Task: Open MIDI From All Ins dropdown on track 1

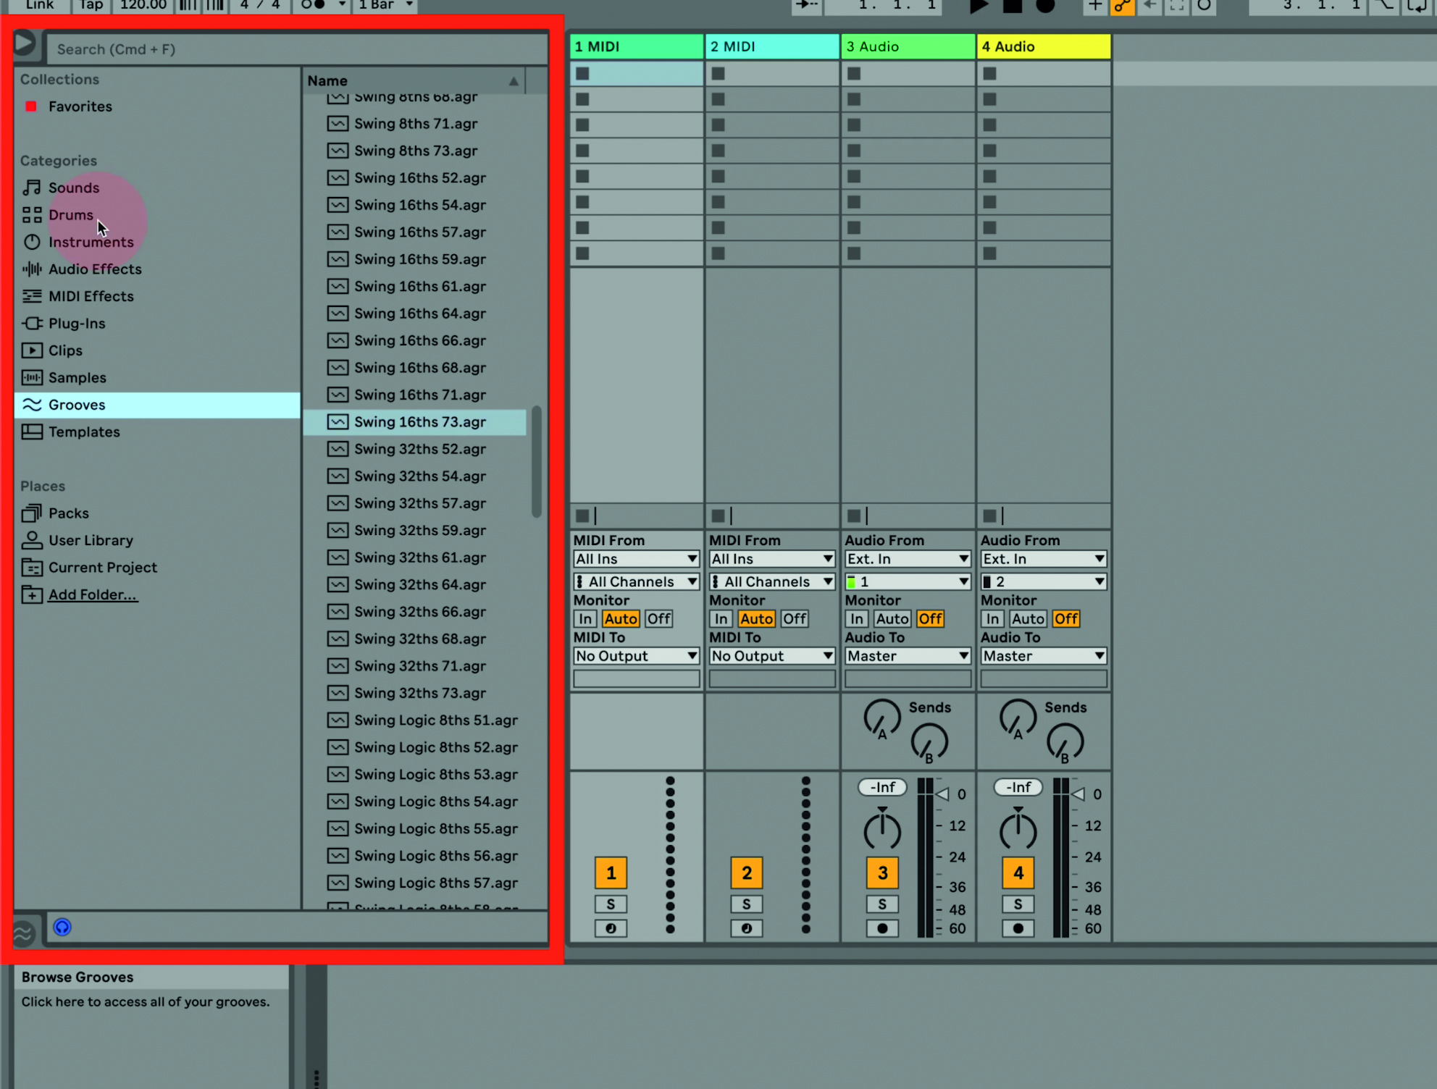Action: pos(637,559)
